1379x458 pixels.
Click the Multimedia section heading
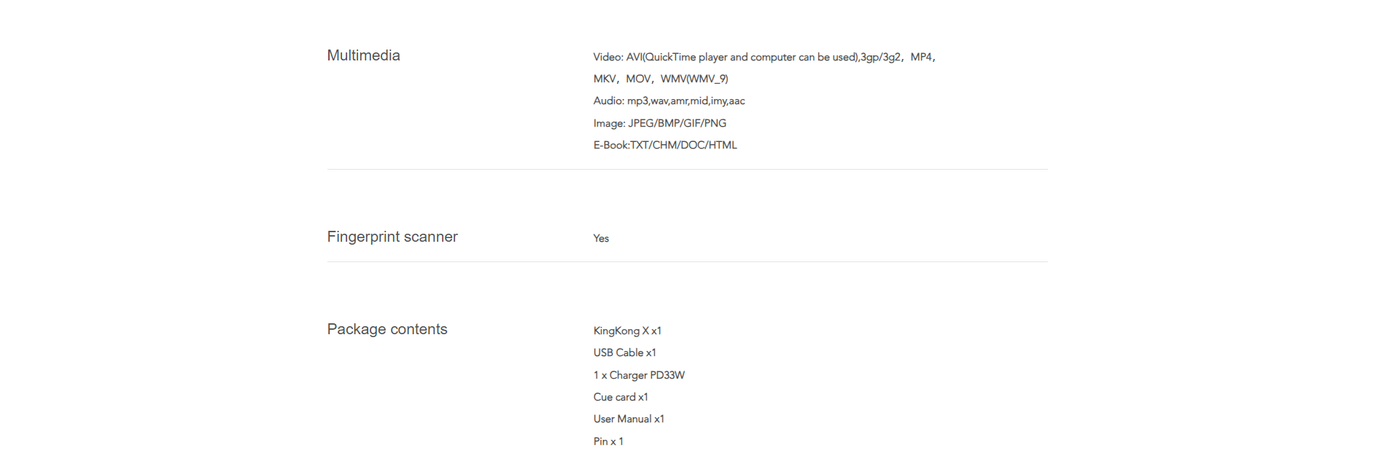coord(363,55)
